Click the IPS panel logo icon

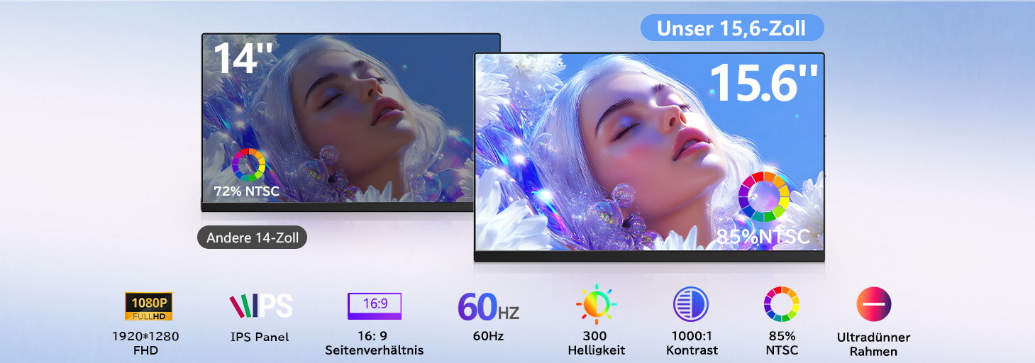pos(260,306)
